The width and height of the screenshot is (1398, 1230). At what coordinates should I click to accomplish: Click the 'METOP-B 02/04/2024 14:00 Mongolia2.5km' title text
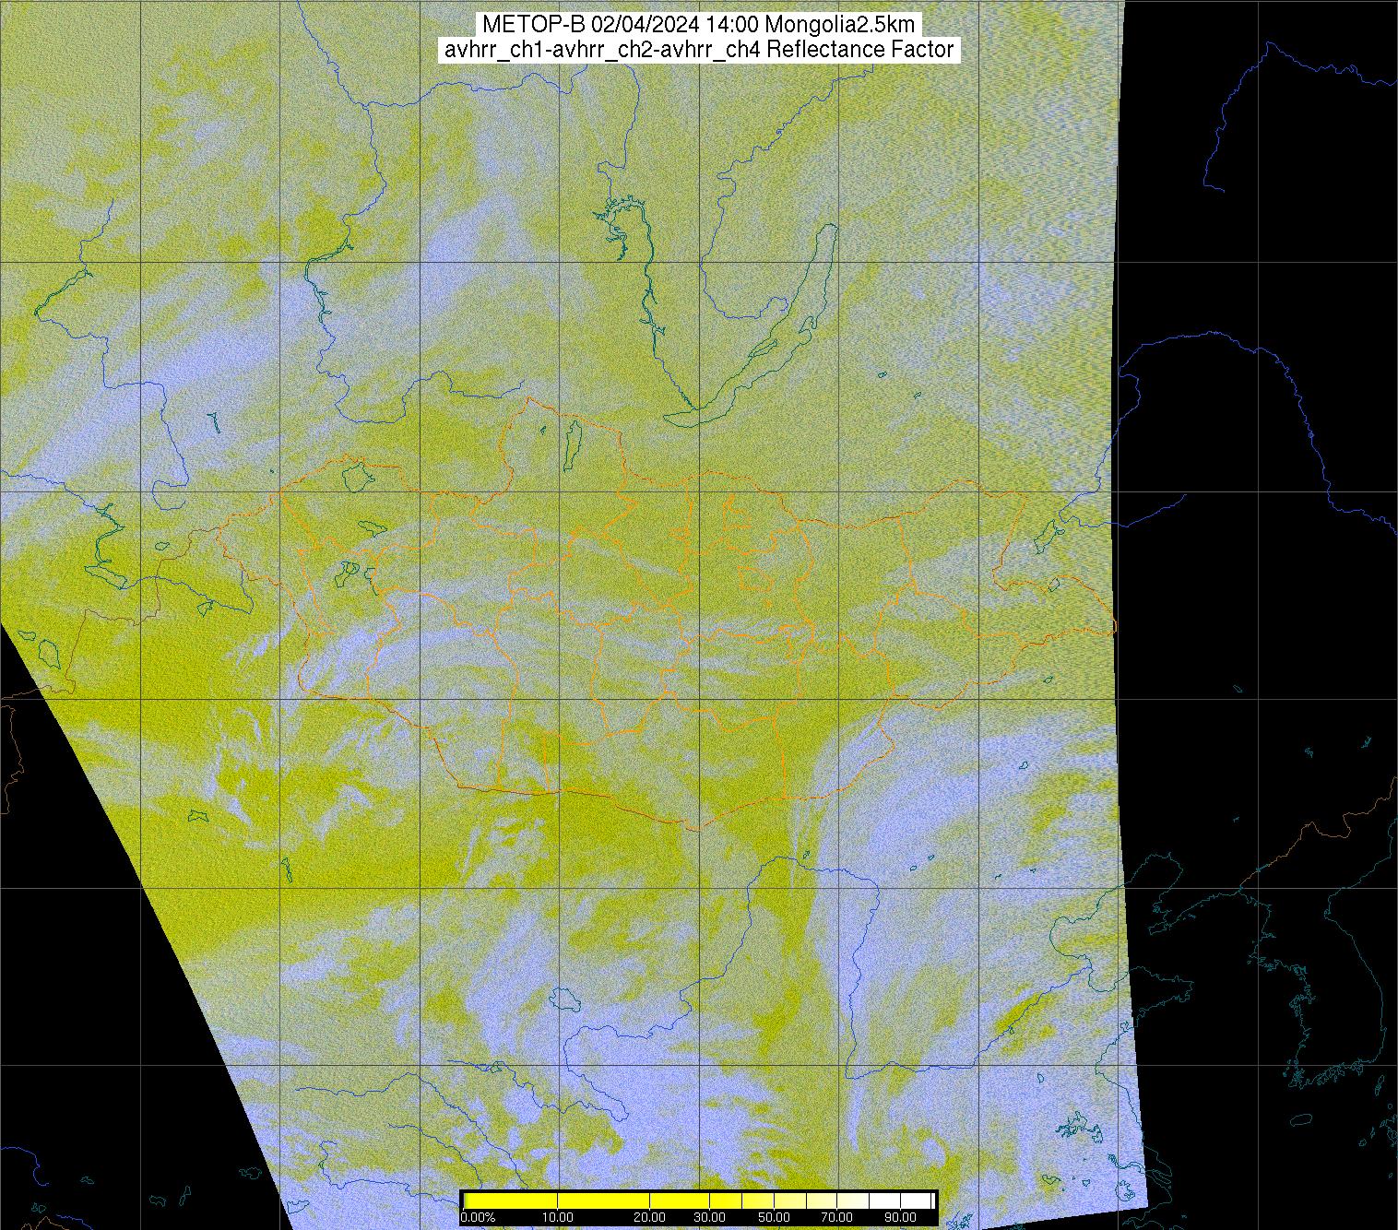tap(699, 25)
